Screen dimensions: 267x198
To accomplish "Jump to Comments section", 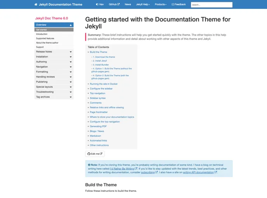I will (96, 103).
